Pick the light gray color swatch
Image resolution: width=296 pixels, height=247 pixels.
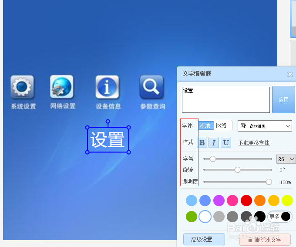pyautogui.click(x=219, y=217)
